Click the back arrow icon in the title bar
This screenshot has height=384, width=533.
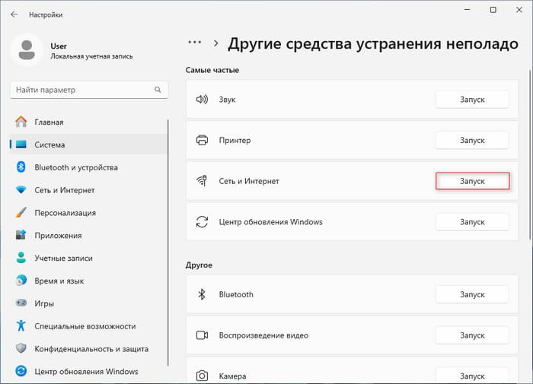tap(14, 14)
